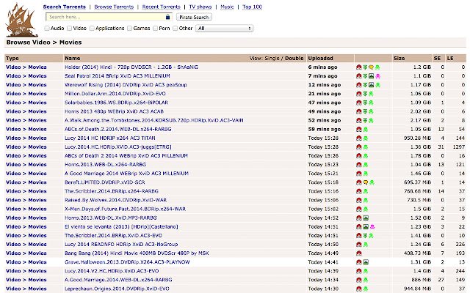470x293 pixels.
Task: Click green skull icon on Haider row
Action: click(x=377, y=67)
